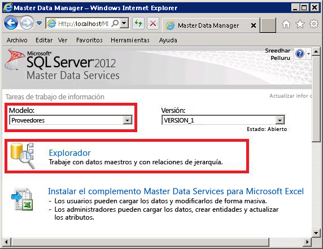Open a new blank tab

coord(268,25)
